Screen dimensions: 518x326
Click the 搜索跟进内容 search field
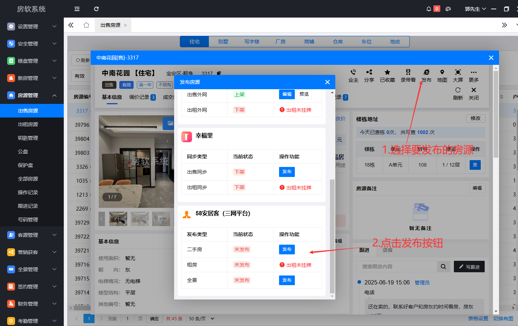click(397, 267)
